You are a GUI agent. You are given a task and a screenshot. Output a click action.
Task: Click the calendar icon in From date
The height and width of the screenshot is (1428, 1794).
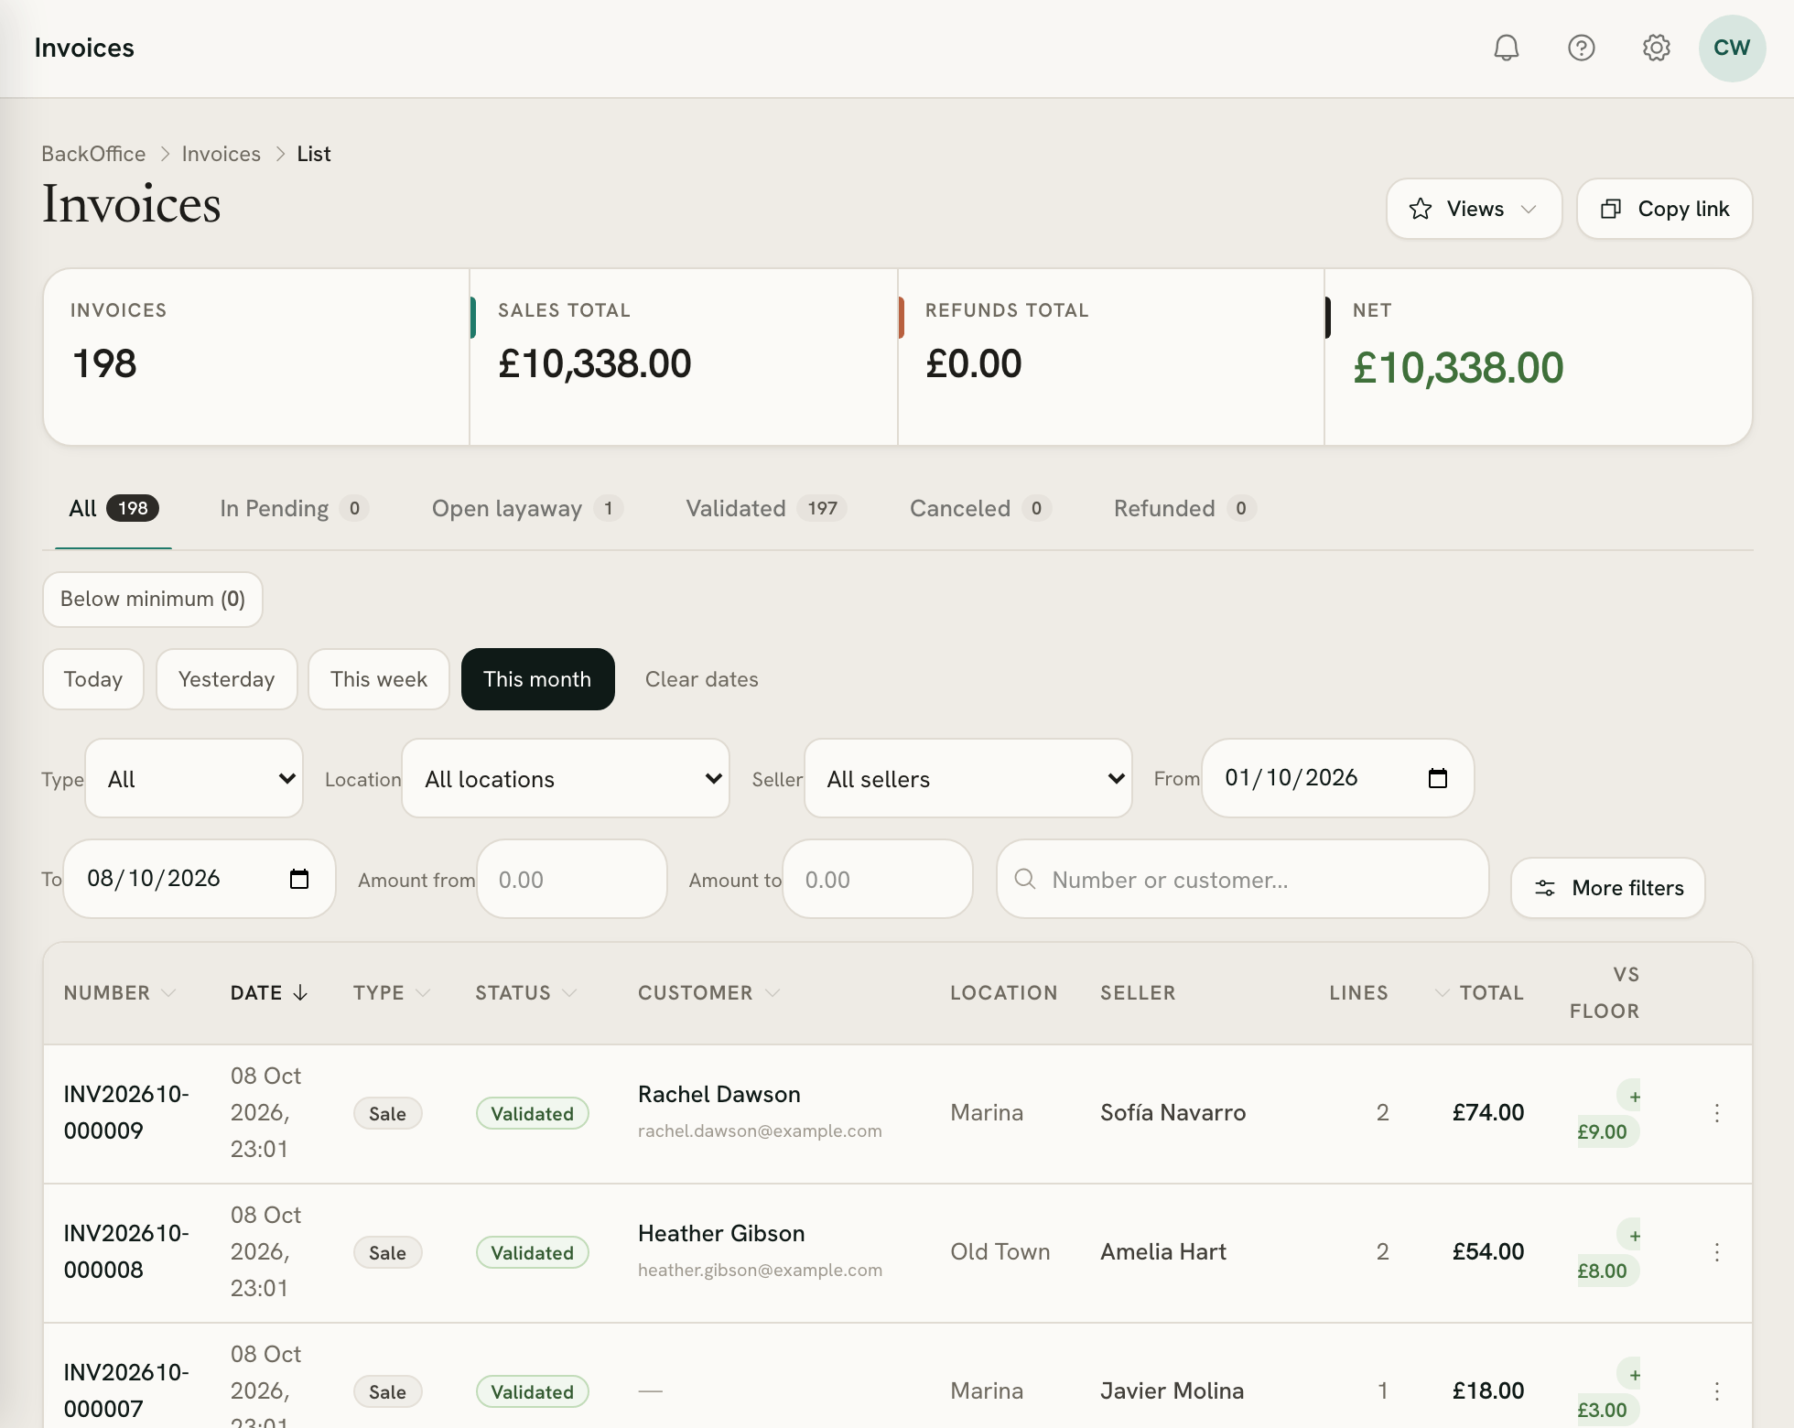1438,778
